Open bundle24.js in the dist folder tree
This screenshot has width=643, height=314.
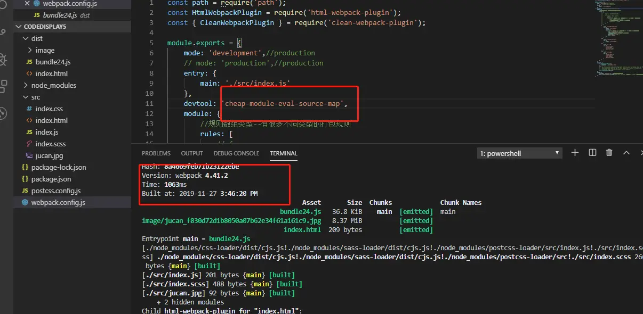tap(72, 62)
